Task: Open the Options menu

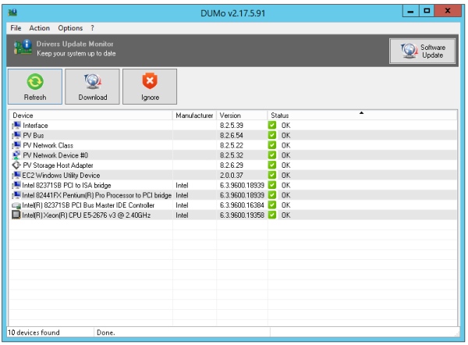Action: (70, 28)
